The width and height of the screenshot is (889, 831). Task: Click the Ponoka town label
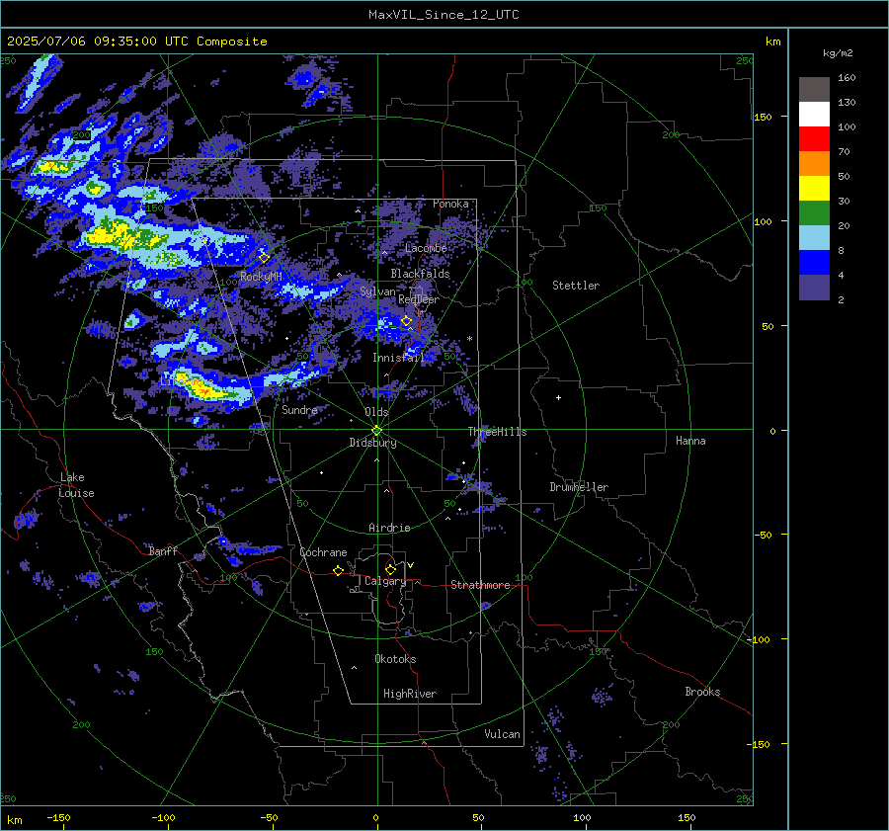click(450, 204)
